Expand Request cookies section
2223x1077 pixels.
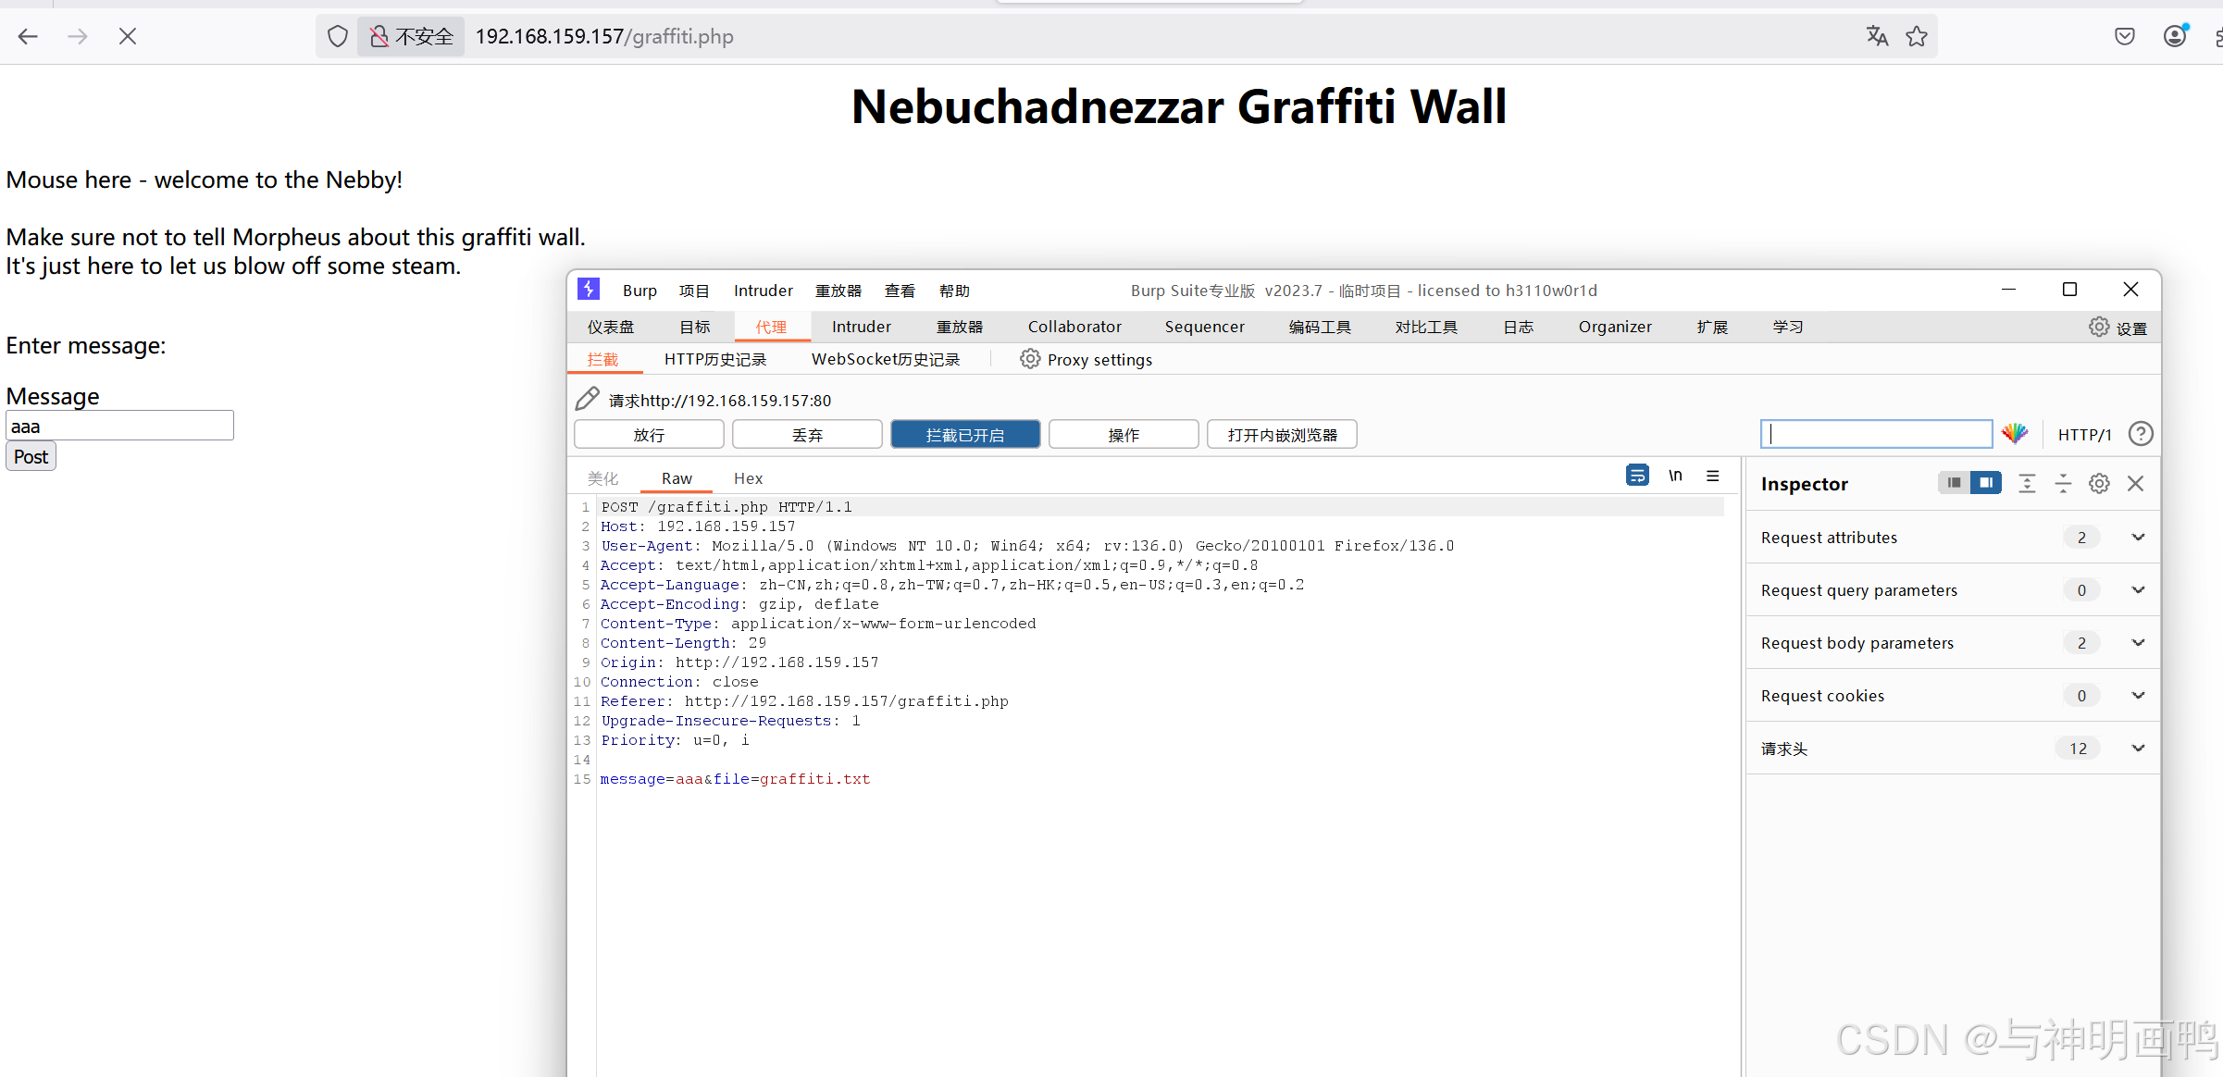(2138, 696)
